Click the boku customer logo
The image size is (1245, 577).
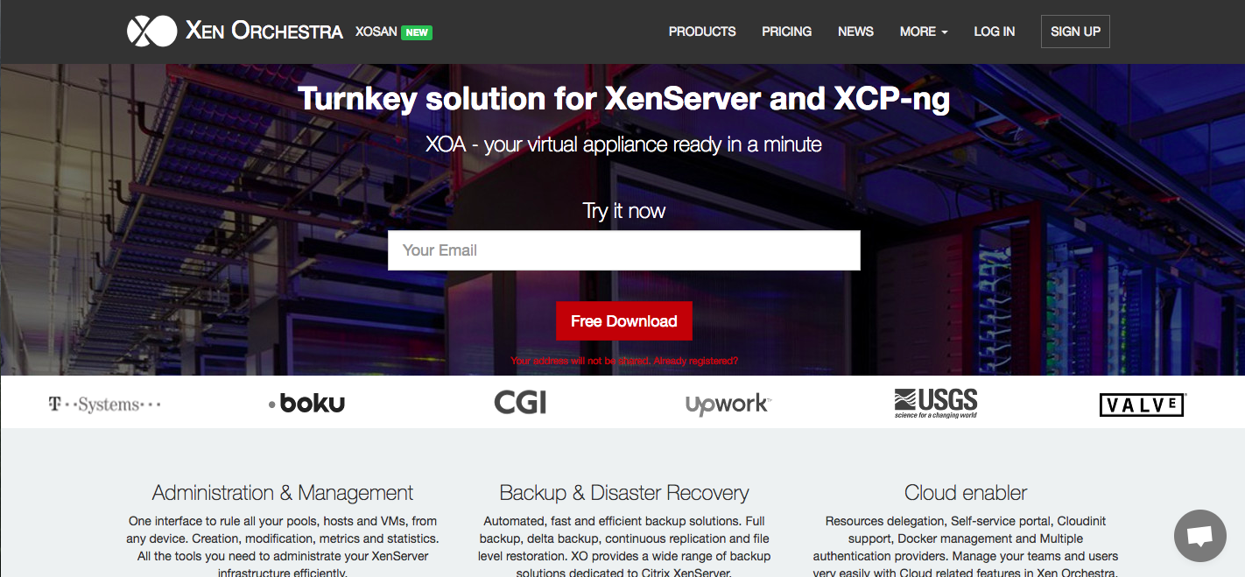[306, 404]
